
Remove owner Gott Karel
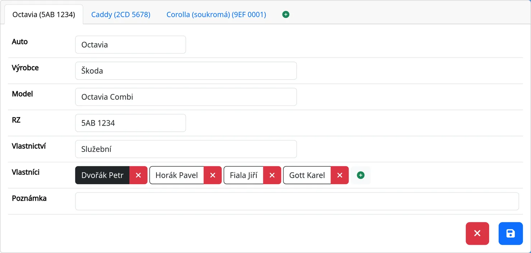[340, 175]
